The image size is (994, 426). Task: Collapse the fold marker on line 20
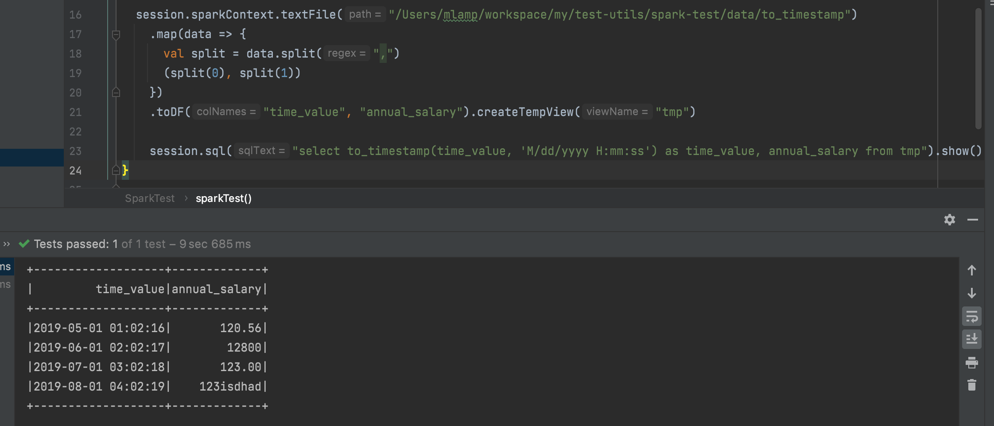point(116,92)
